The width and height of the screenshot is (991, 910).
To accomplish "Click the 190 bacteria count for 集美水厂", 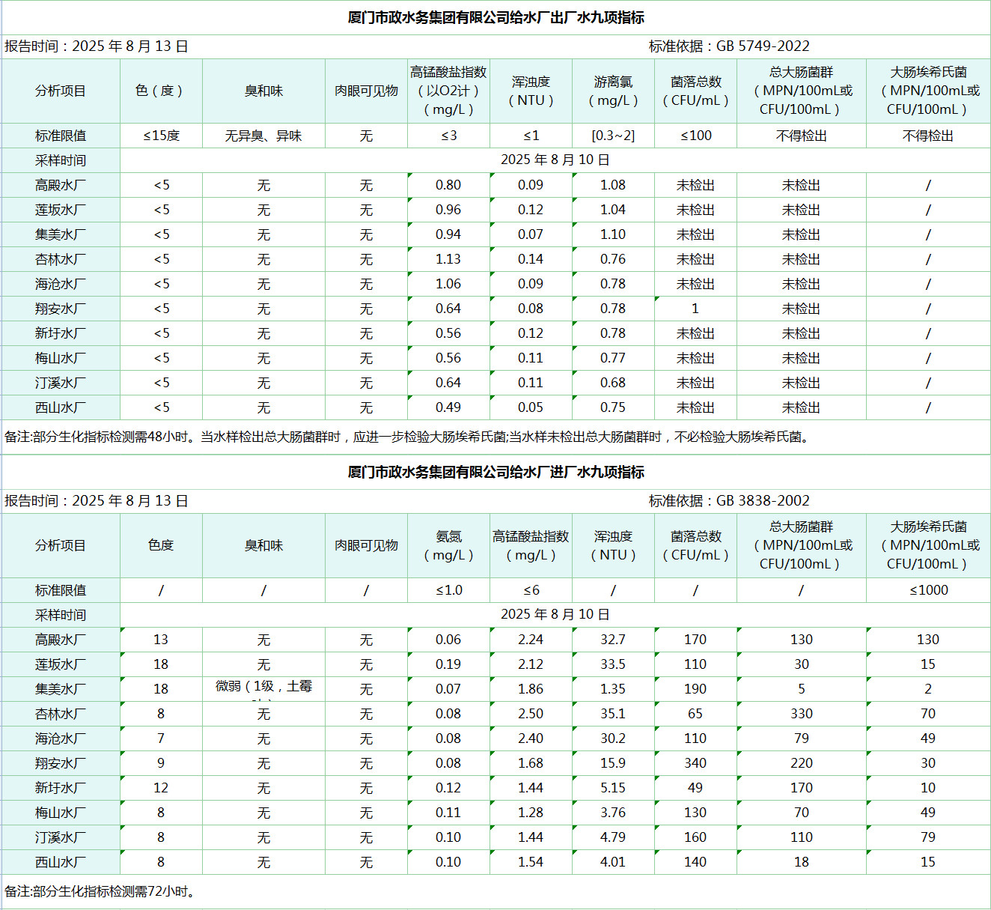I will [x=695, y=689].
